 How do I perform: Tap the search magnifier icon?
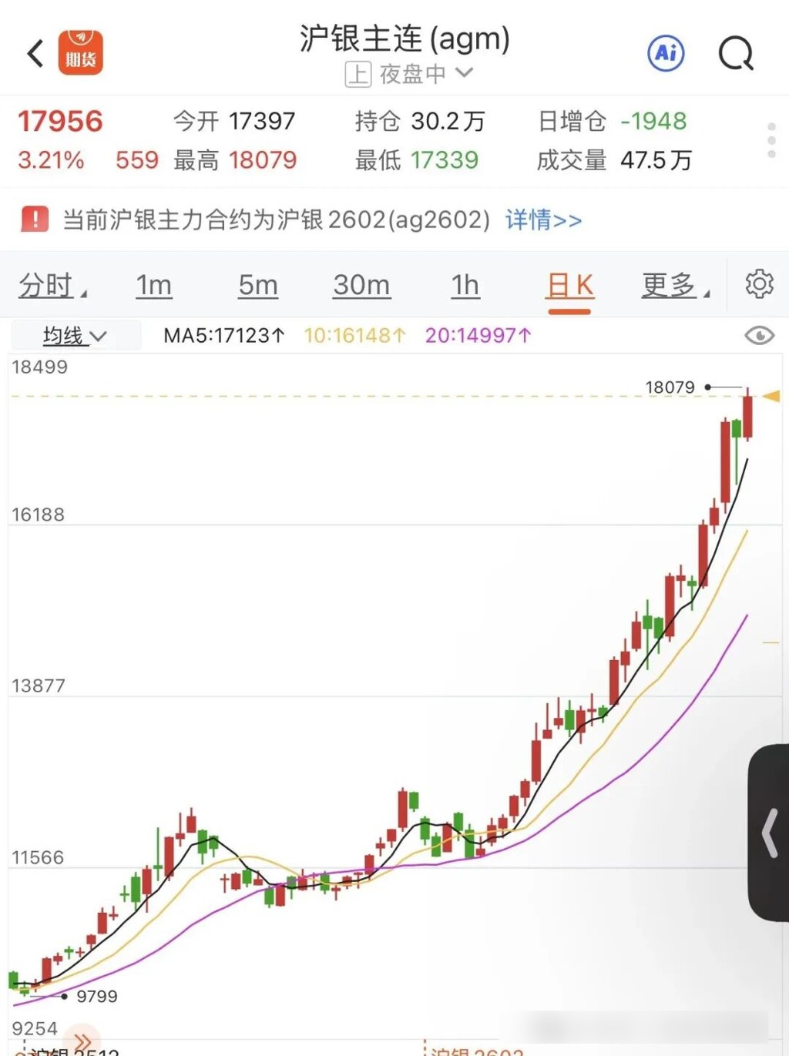[736, 54]
